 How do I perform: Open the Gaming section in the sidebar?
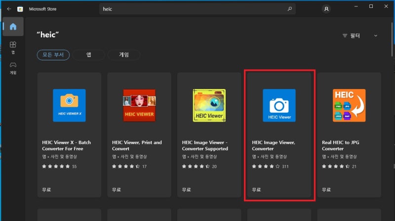(13, 68)
